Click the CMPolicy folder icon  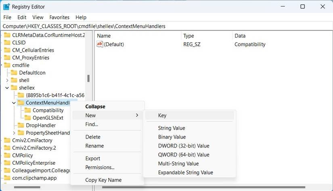click(7, 155)
